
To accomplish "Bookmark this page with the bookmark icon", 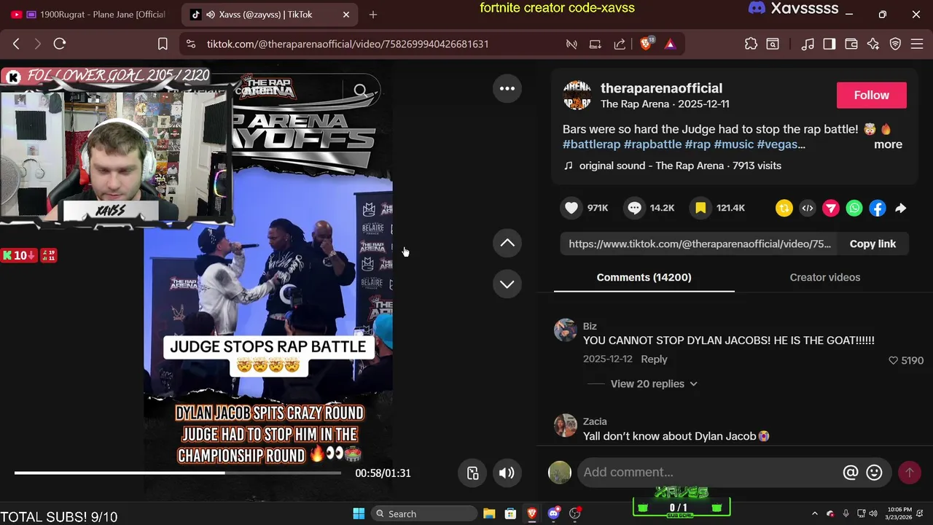I will tap(163, 44).
